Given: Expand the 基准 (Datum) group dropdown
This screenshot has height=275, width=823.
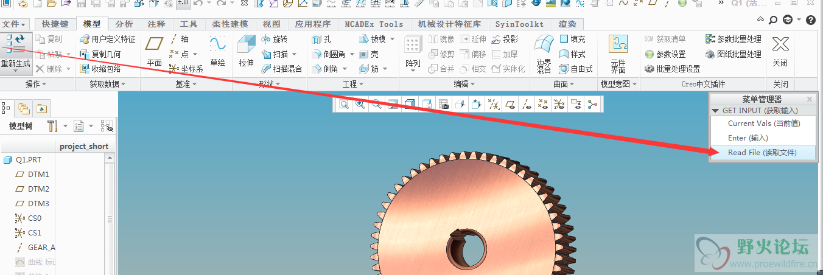Looking at the screenshot, I should tap(186, 84).
